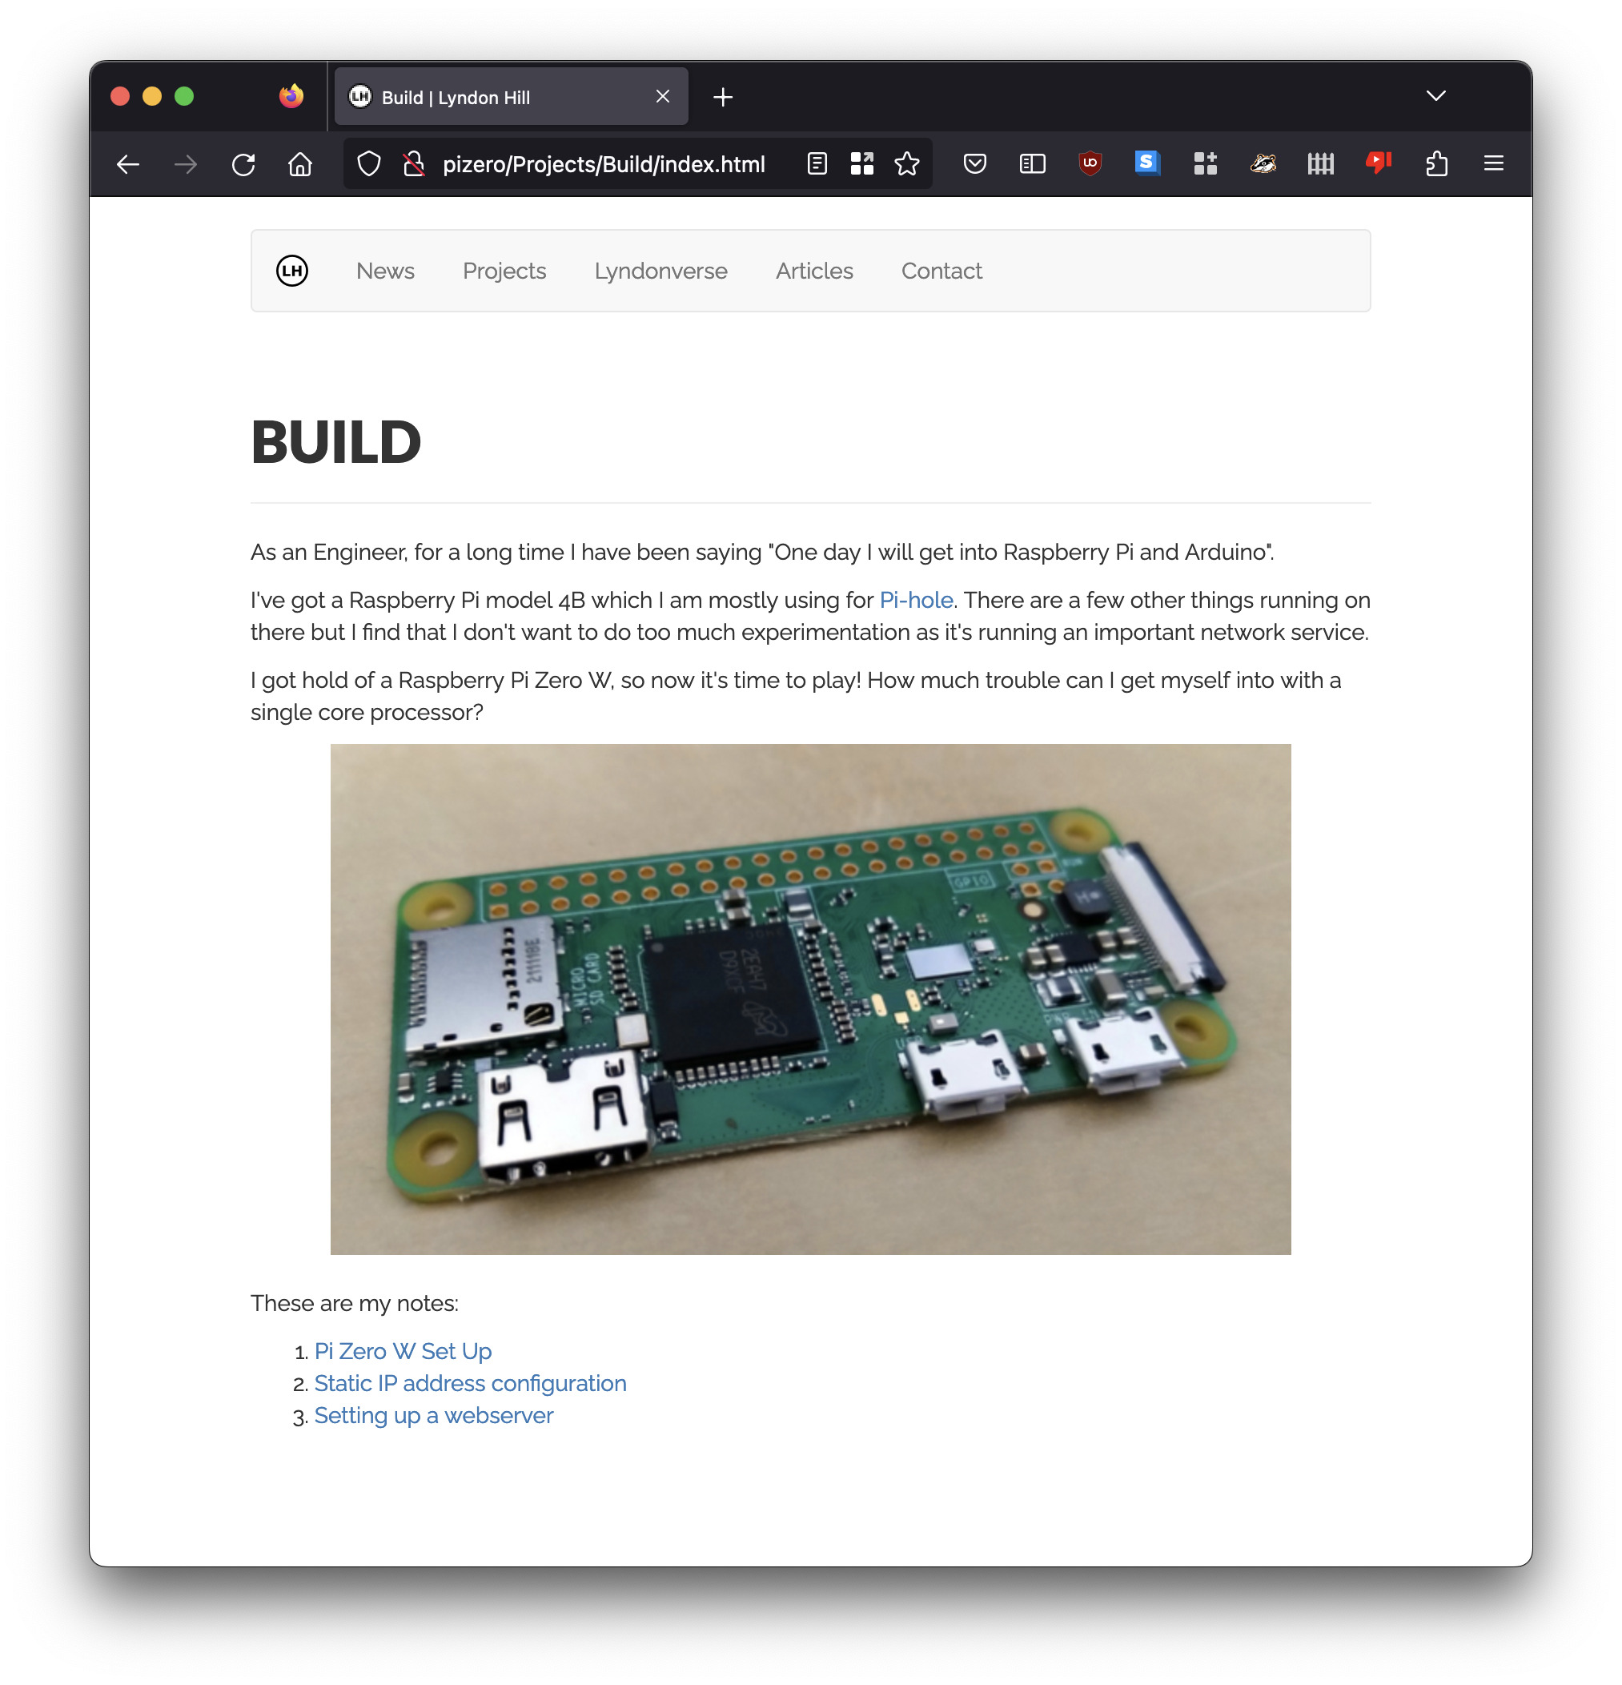This screenshot has width=1622, height=1685.
Task: Open the Pocket save icon
Action: coord(974,163)
